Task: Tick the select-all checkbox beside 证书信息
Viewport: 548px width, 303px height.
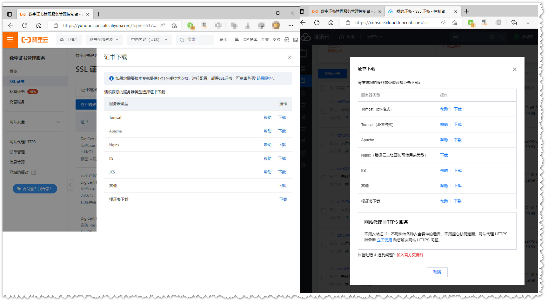Action: (324, 88)
